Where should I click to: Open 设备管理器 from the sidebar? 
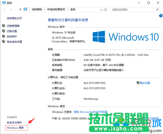click(x=13, y=26)
